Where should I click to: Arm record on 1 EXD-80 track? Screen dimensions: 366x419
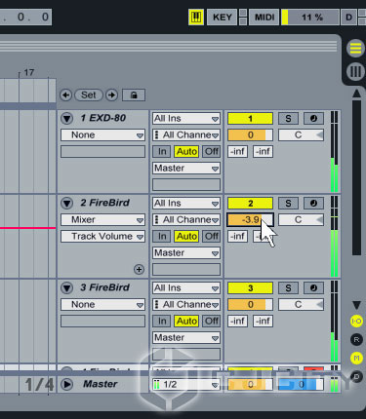[x=313, y=119]
